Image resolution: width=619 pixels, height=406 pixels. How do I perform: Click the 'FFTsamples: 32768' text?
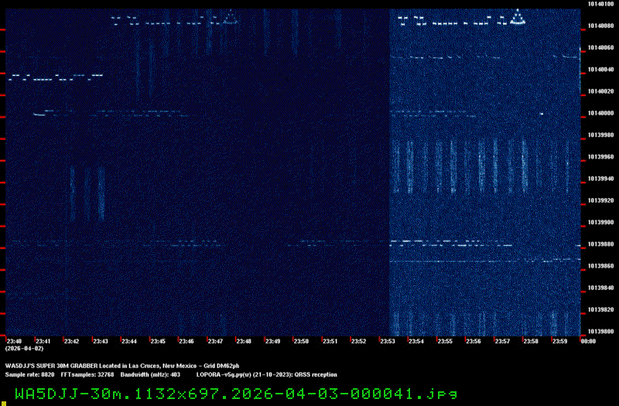coord(87,374)
